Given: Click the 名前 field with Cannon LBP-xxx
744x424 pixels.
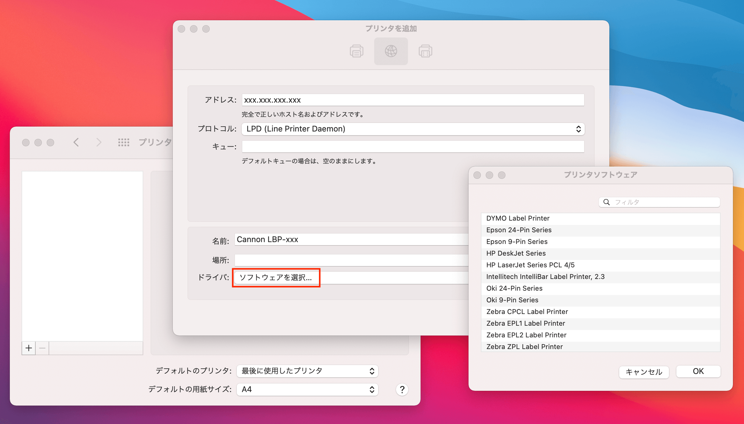Looking at the screenshot, I should click(351, 240).
